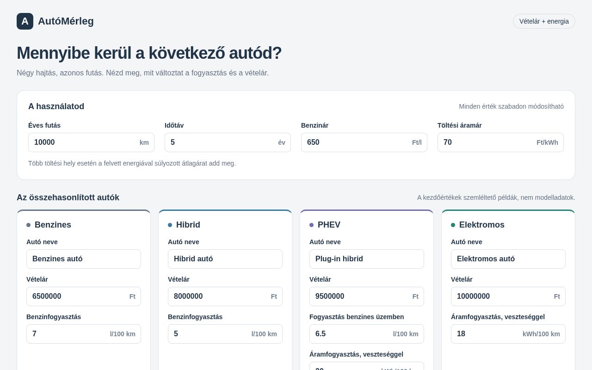Select the Vételár field showing 9500000
This screenshot has height=370, width=592.
pos(367,296)
